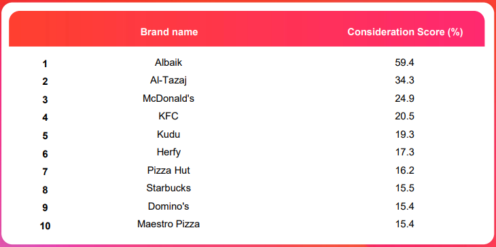
Task: Click rank number 10
Action: pos(45,226)
